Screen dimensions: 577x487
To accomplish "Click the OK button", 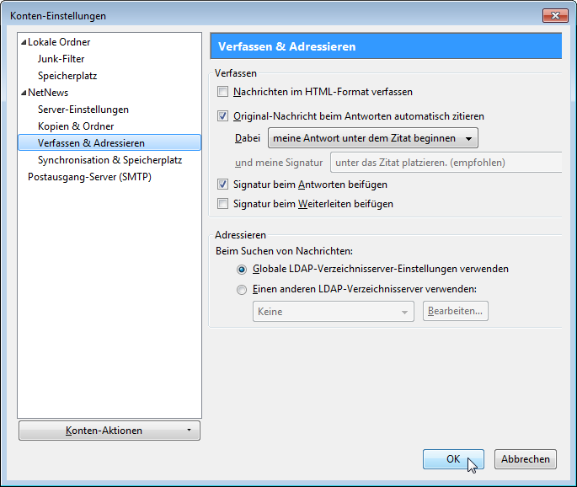I will pos(453,459).
